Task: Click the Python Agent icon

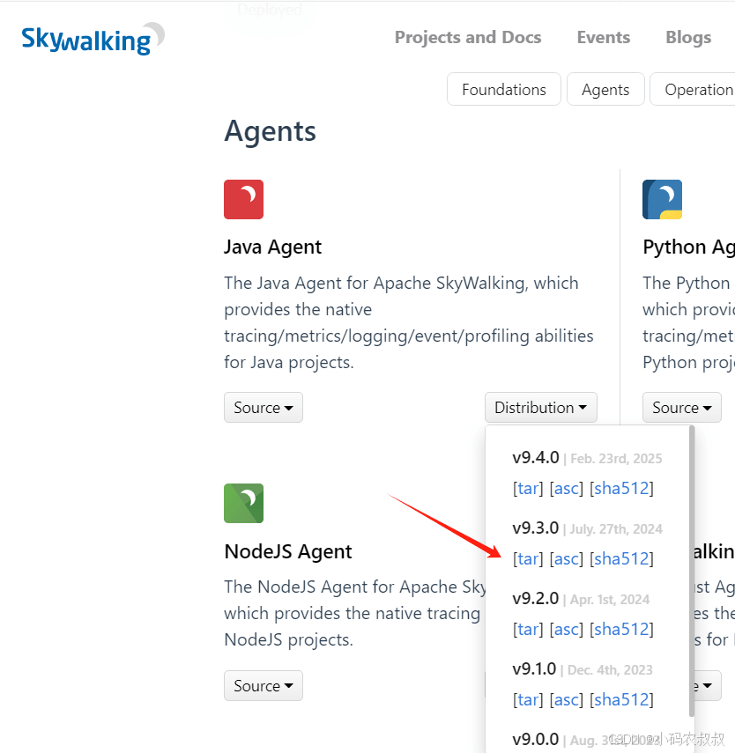Action: click(x=662, y=199)
